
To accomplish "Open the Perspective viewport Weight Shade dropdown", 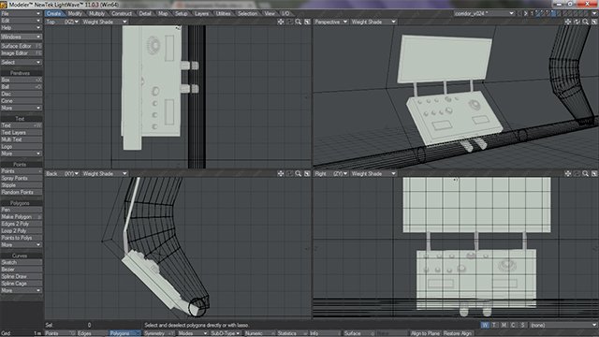I will coord(373,22).
